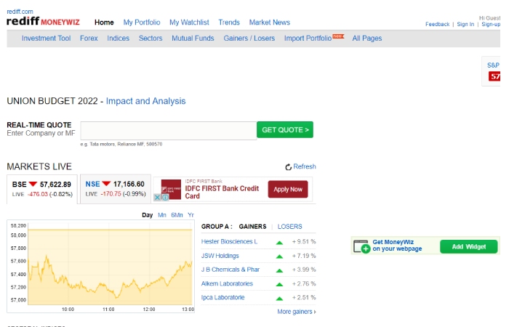Select Investment Tool in the sub-navigation
Screen dimensions: 509x327
tap(46, 39)
